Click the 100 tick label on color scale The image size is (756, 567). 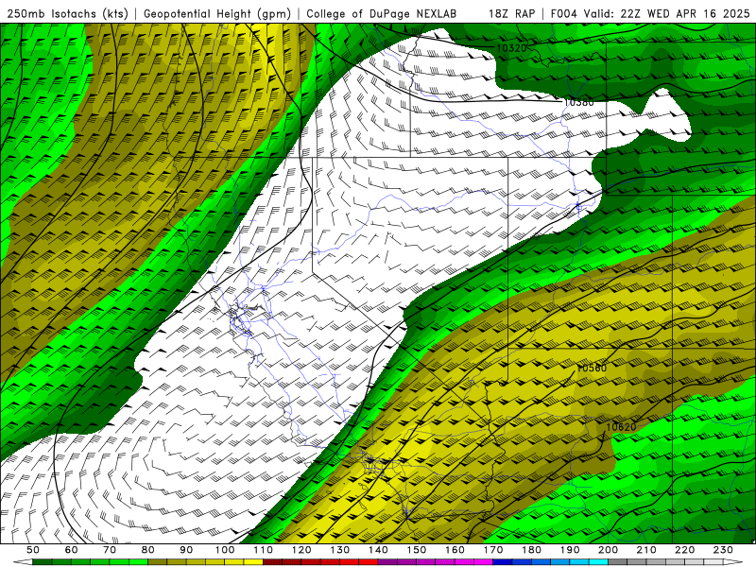tap(225, 550)
